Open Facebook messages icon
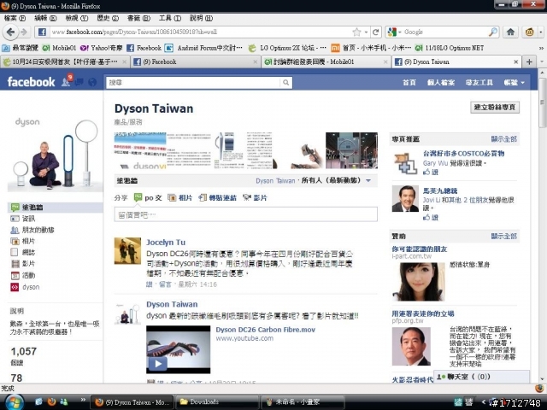 (79, 82)
